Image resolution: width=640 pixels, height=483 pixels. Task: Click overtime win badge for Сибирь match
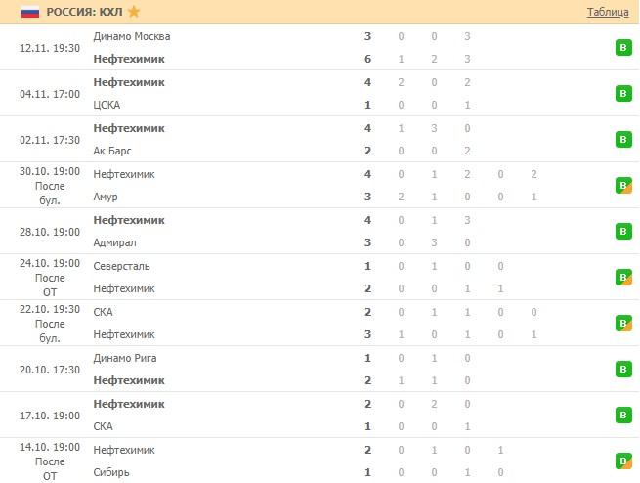point(623,461)
